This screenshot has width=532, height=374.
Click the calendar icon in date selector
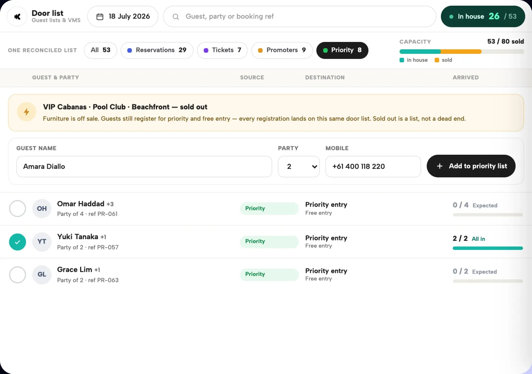[100, 17]
